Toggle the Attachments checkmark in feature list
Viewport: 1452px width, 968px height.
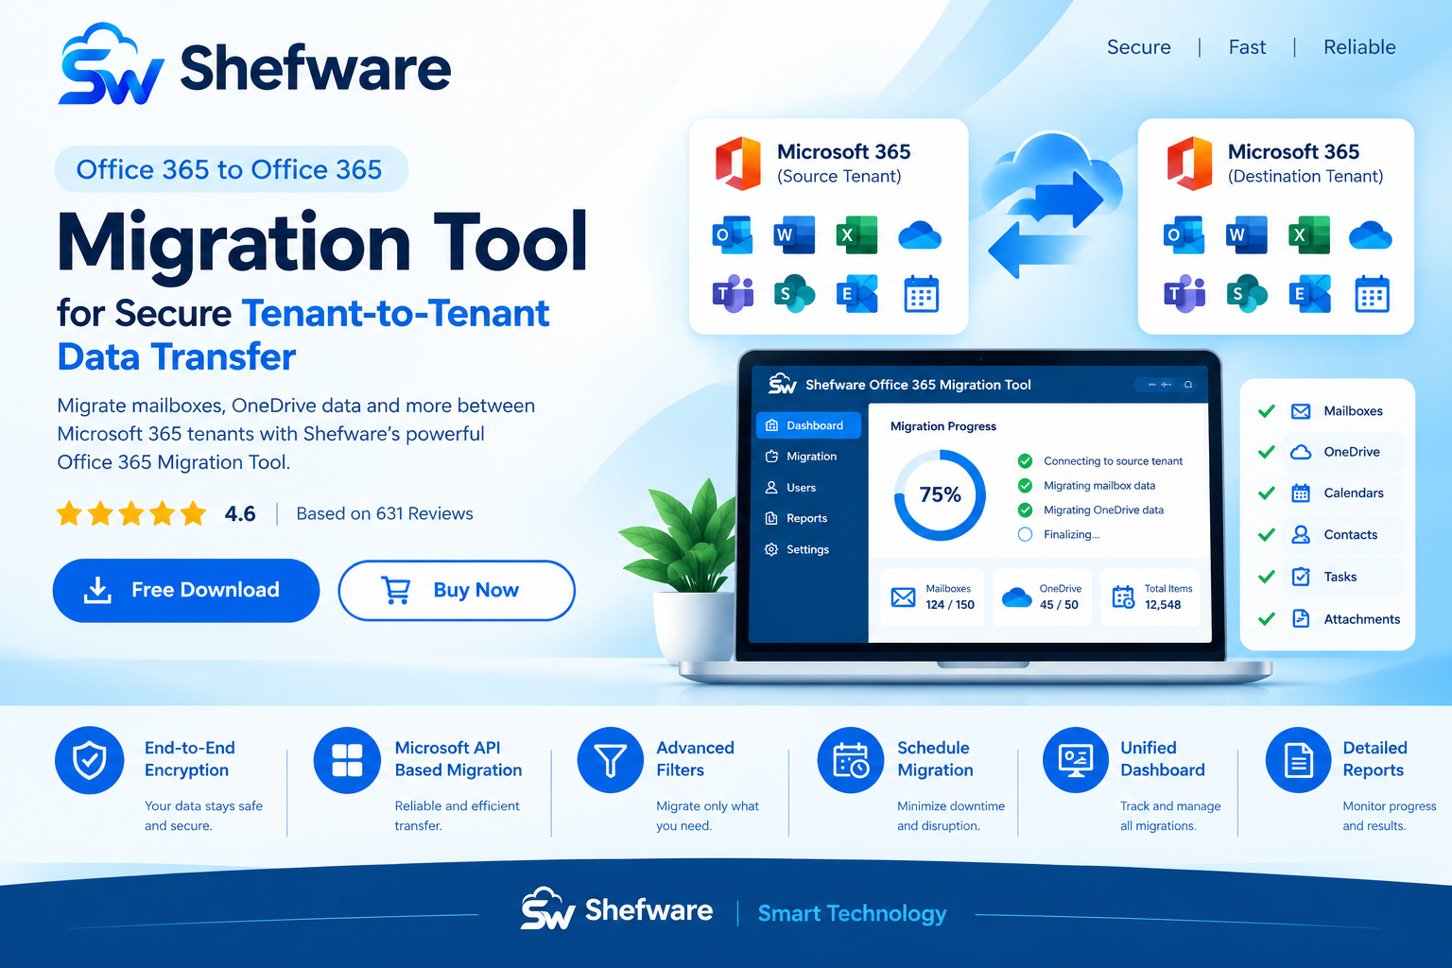[x=1267, y=619]
